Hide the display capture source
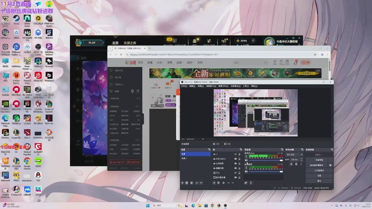 point(235,177)
